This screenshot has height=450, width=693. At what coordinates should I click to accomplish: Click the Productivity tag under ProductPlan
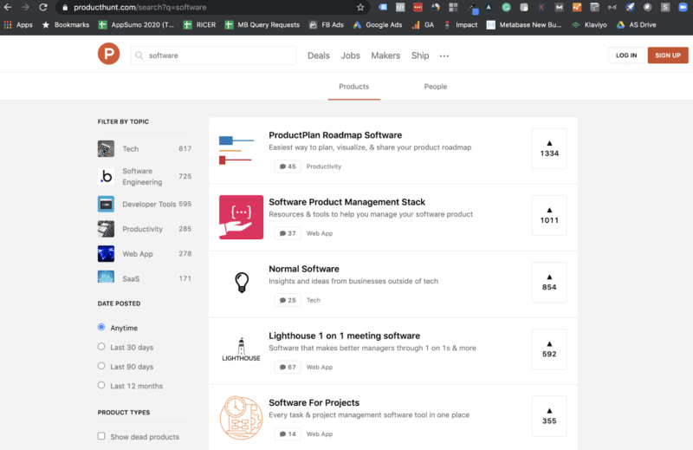tap(324, 166)
